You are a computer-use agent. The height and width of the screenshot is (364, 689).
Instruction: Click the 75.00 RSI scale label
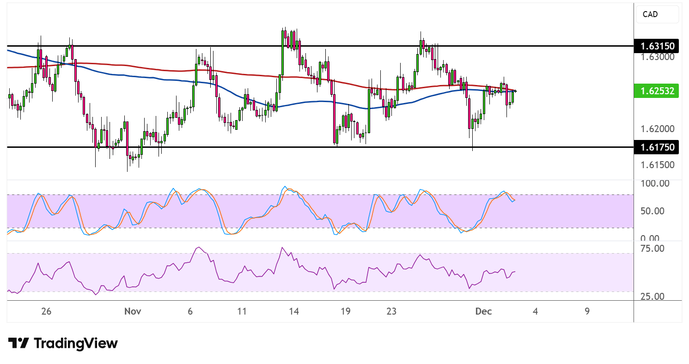[x=652, y=249]
